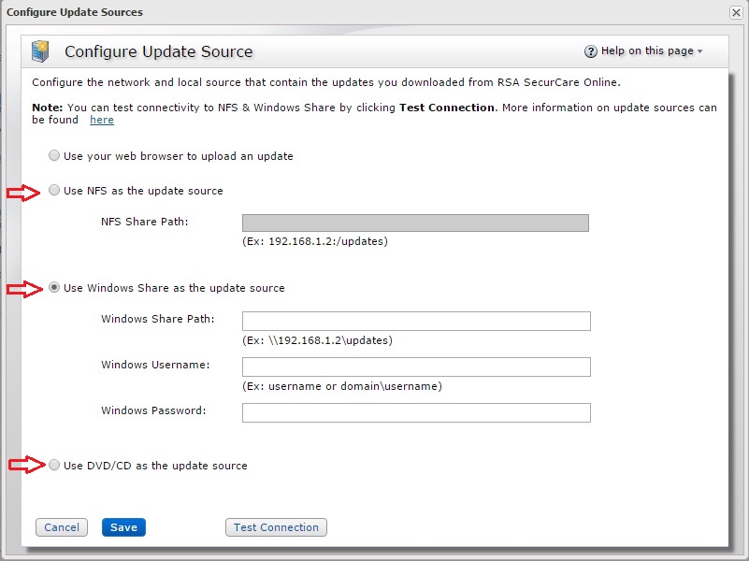Image resolution: width=749 pixels, height=561 pixels.
Task: Click the server update icon in the header
Action: pos(38,52)
